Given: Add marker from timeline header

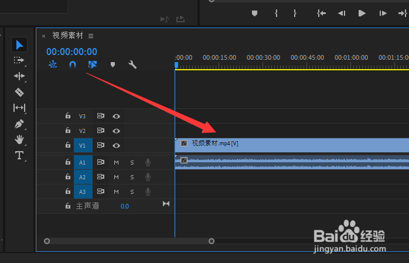Looking at the screenshot, I should tap(113, 64).
